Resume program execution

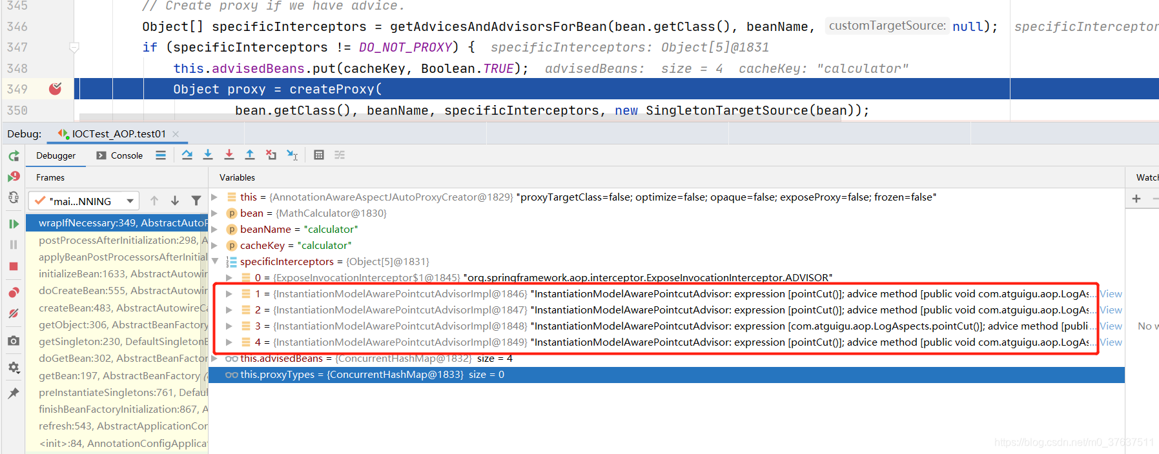(14, 224)
